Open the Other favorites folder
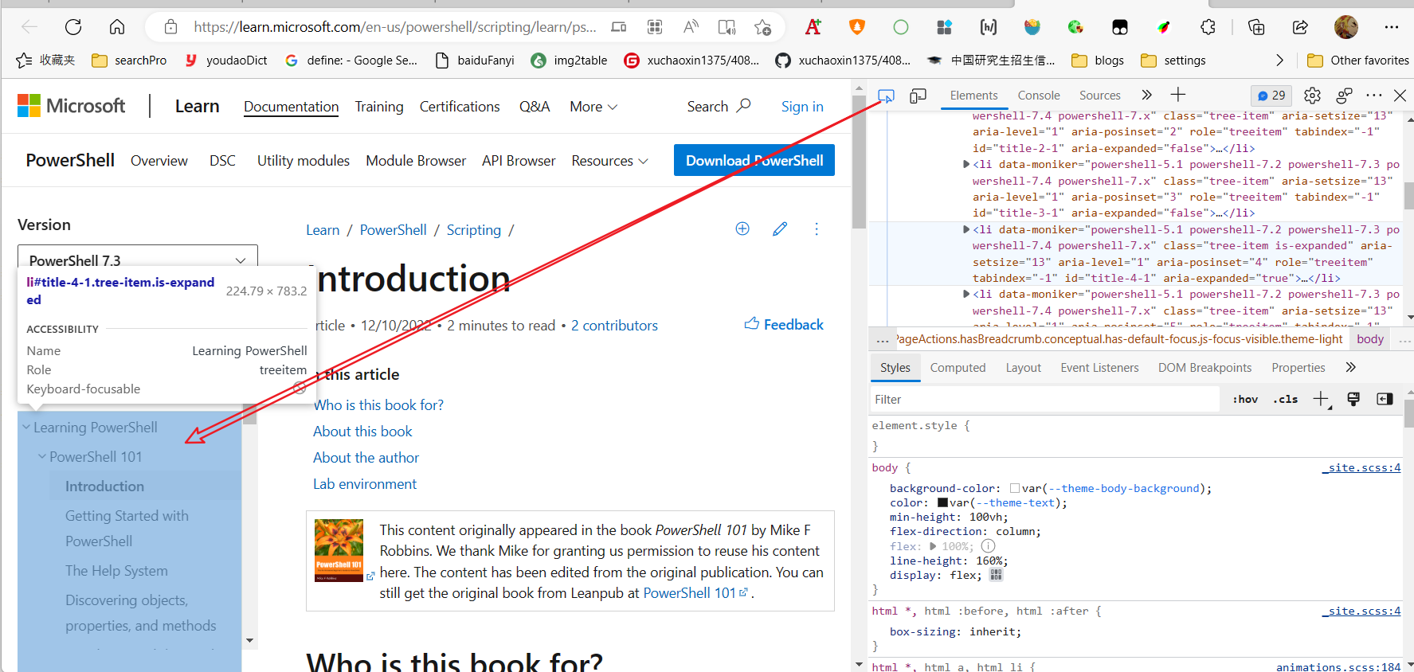1414x672 pixels. tap(1358, 61)
